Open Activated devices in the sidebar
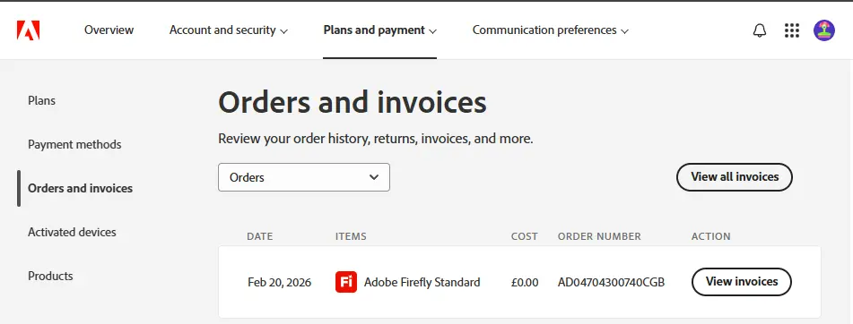 tap(72, 233)
